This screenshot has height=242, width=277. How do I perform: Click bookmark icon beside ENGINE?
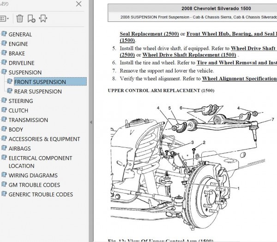pyautogui.click(x=4, y=43)
